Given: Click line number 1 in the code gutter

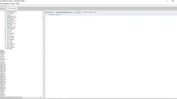Looking at the screenshot, I should (46, 15).
